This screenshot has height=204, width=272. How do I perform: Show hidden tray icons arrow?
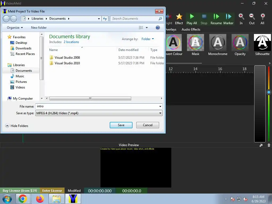(226, 199)
